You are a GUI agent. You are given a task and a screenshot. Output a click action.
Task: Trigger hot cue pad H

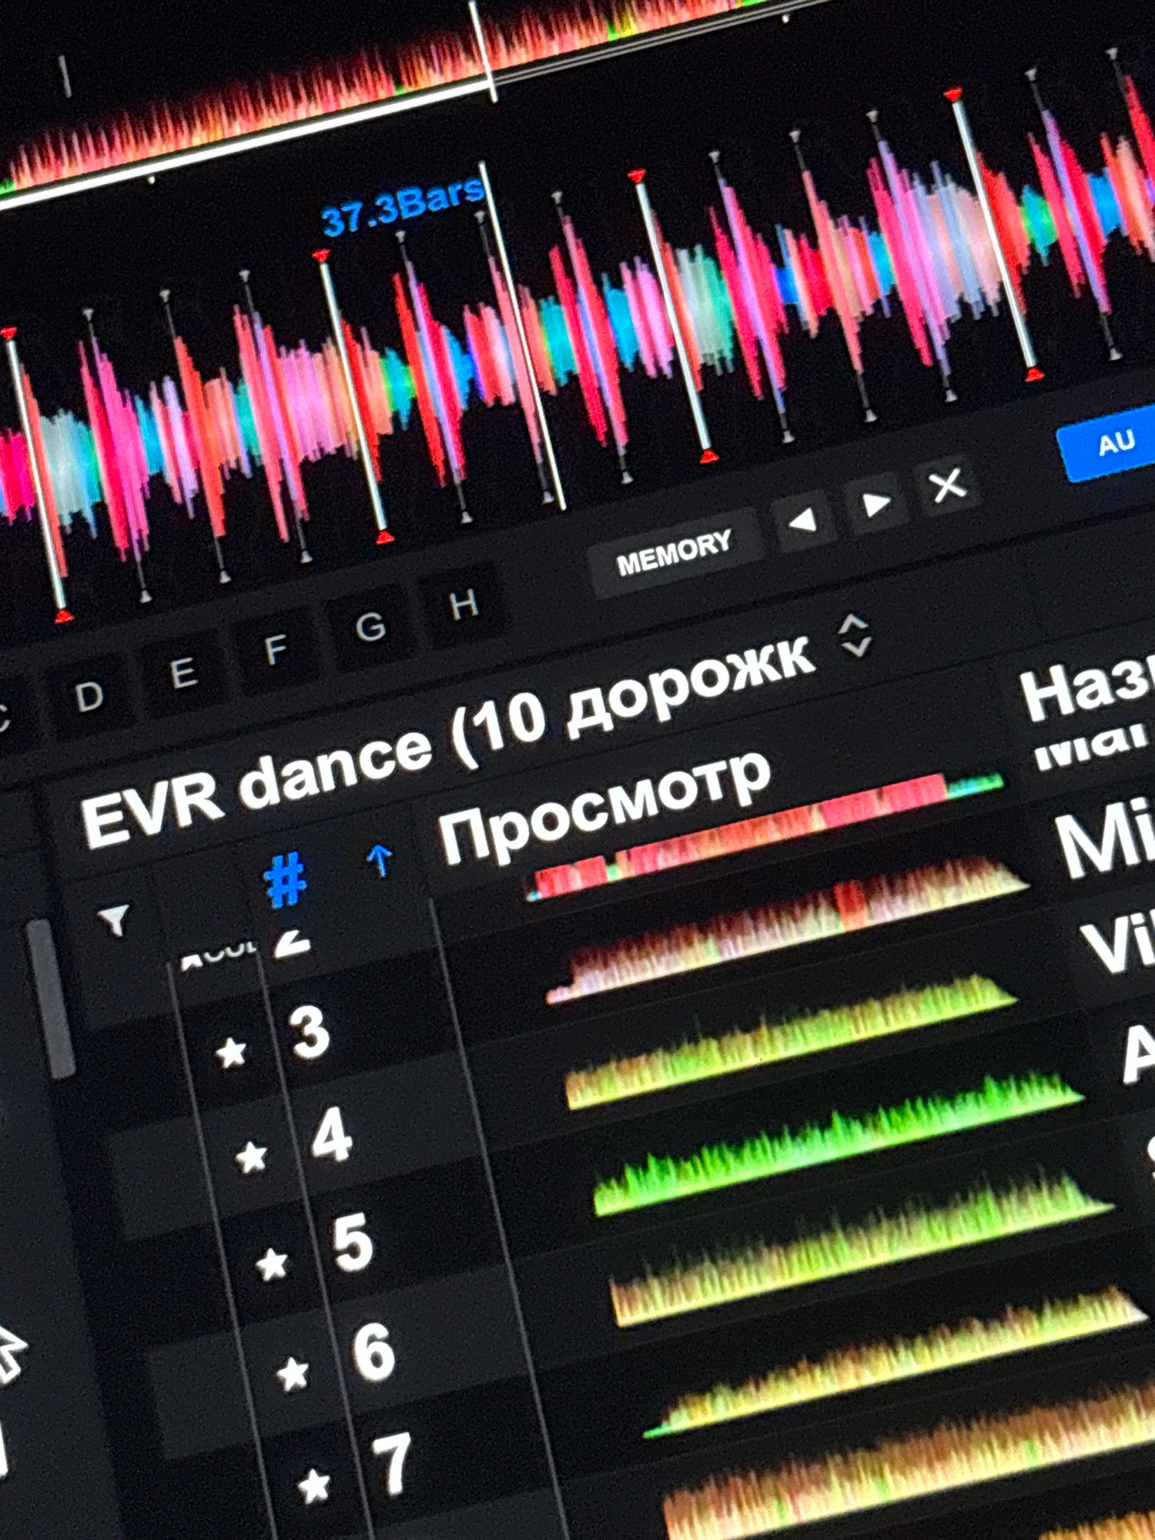tap(464, 604)
